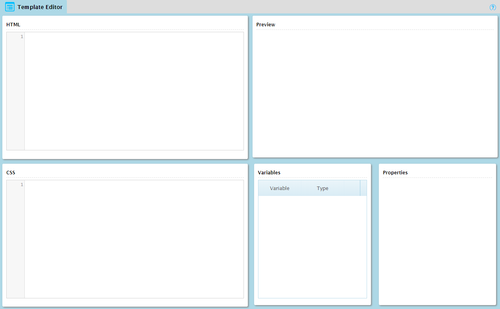This screenshot has width=500, height=309.
Task: Click inside the CSS code editing area
Action: [x=134, y=239]
